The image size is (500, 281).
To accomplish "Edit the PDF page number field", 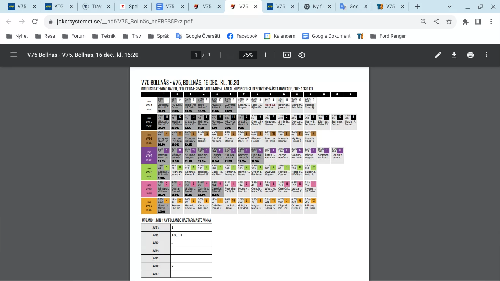I will pyautogui.click(x=195, y=55).
